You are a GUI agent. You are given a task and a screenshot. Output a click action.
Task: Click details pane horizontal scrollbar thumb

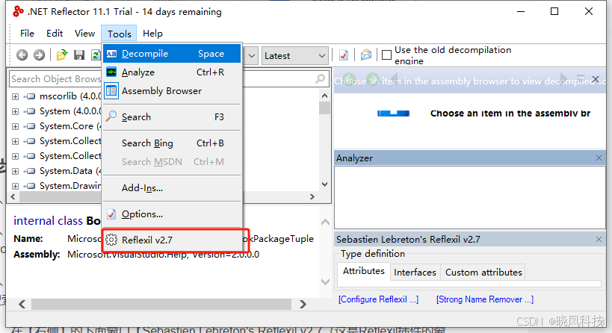pos(161,304)
